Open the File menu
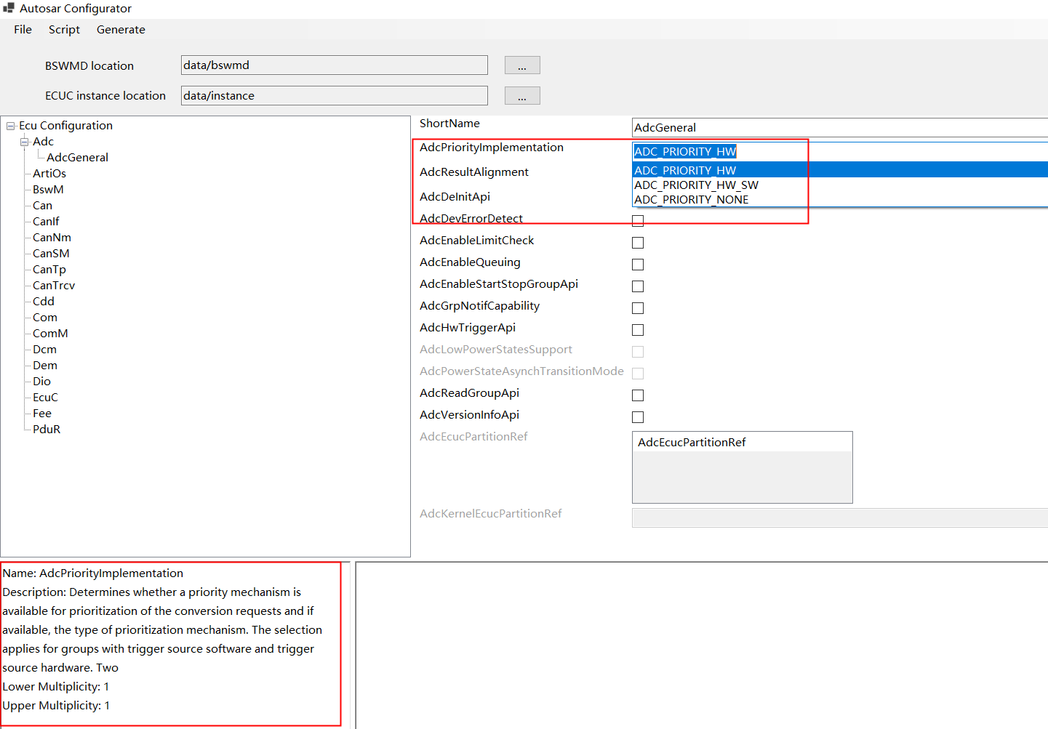The height and width of the screenshot is (729, 1048). (23, 29)
